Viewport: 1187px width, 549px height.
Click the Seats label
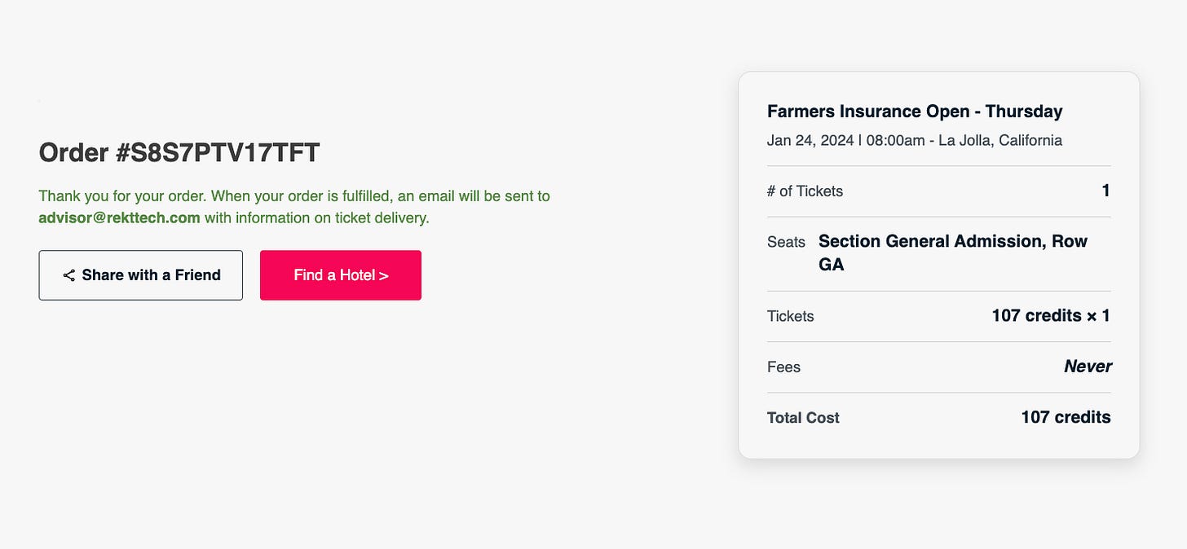786,242
